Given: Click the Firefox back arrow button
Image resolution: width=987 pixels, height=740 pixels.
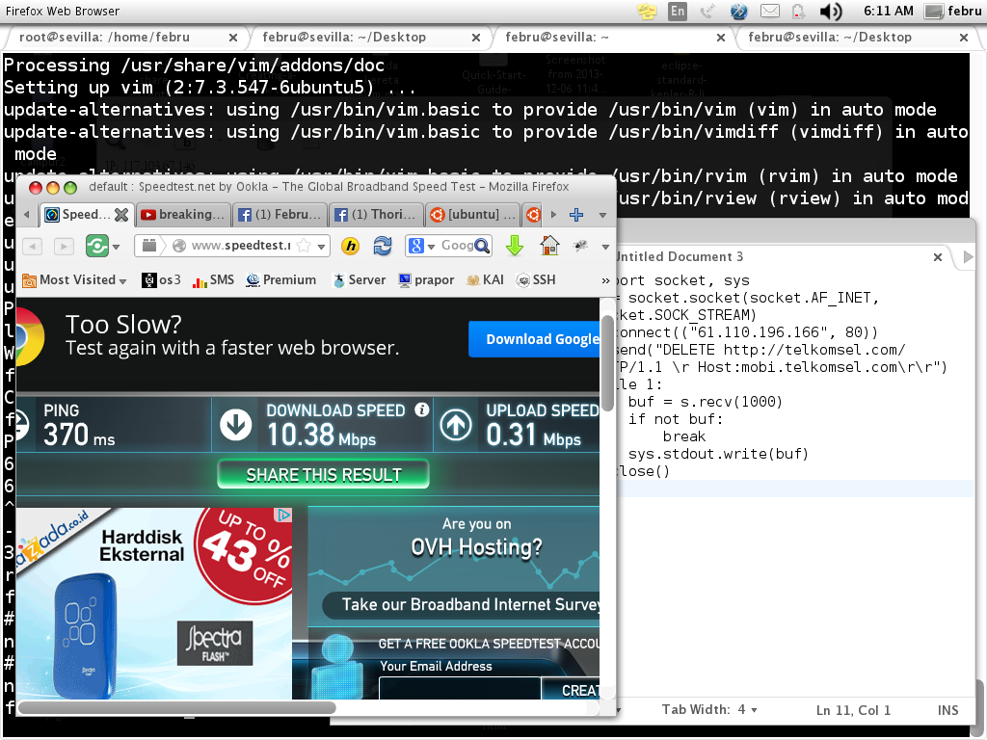Looking at the screenshot, I should 33,246.
